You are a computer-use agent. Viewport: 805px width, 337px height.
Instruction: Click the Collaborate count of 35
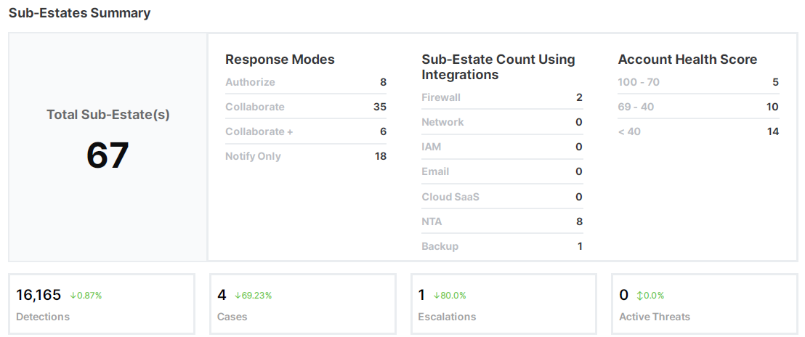[379, 107]
